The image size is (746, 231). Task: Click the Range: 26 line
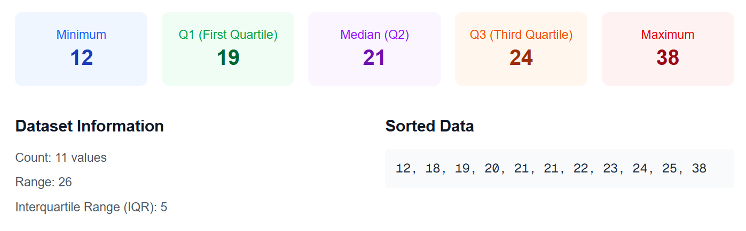point(44,182)
